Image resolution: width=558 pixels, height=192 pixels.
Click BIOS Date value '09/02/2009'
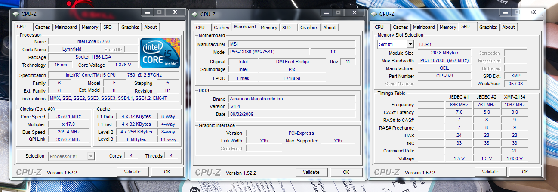(x=292, y=114)
